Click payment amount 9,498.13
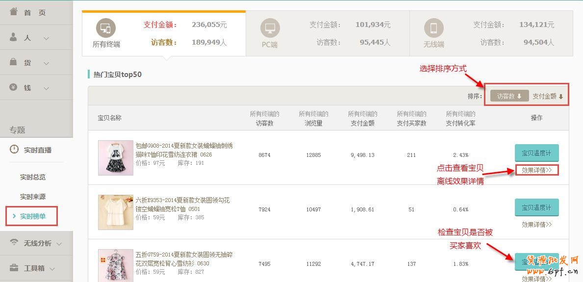 tap(362, 155)
